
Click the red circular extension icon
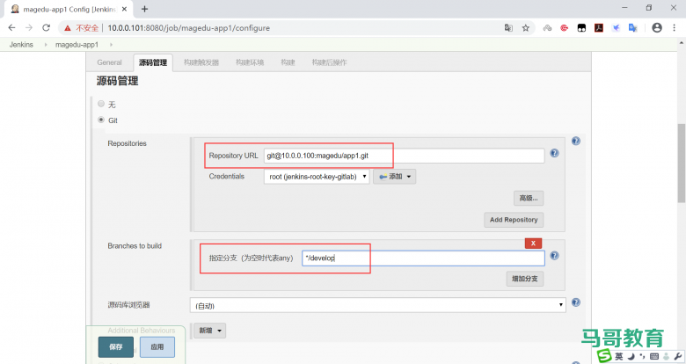tap(565, 28)
